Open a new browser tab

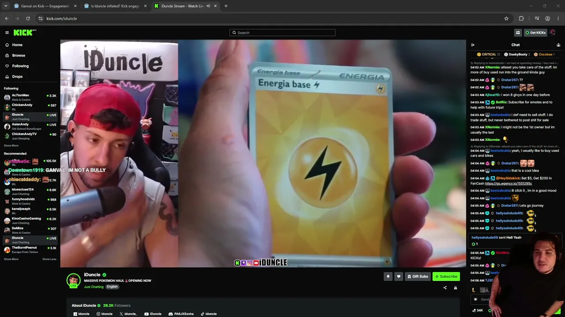click(x=226, y=6)
